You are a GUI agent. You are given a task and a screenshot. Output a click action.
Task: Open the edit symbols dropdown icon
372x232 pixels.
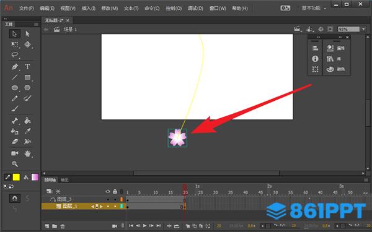pos(309,29)
